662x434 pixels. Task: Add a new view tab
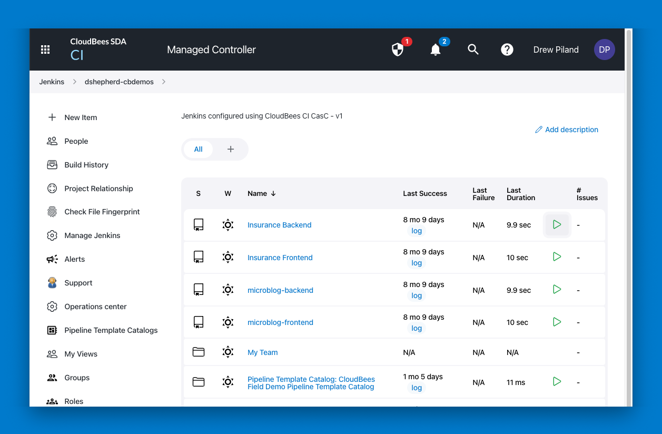point(230,149)
